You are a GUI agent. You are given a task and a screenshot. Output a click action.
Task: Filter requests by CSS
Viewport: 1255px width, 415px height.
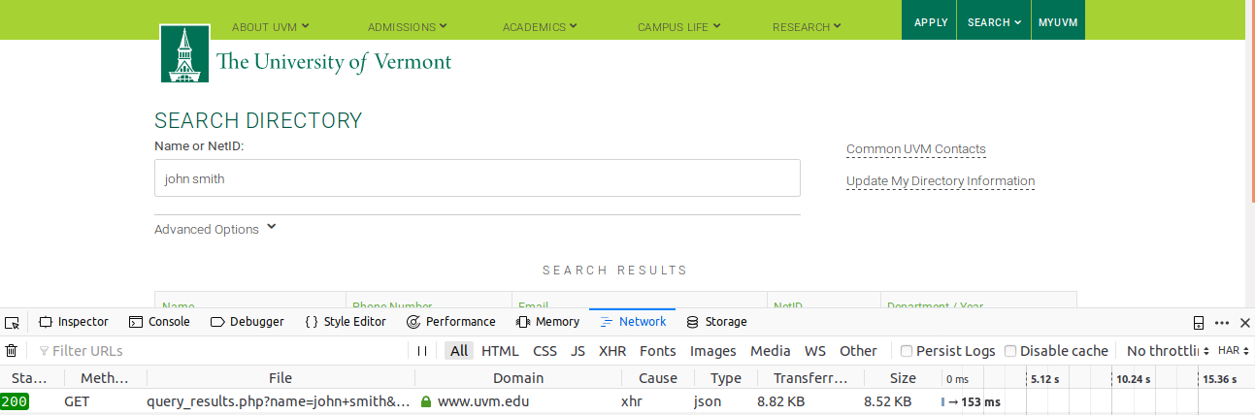pos(545,351)
